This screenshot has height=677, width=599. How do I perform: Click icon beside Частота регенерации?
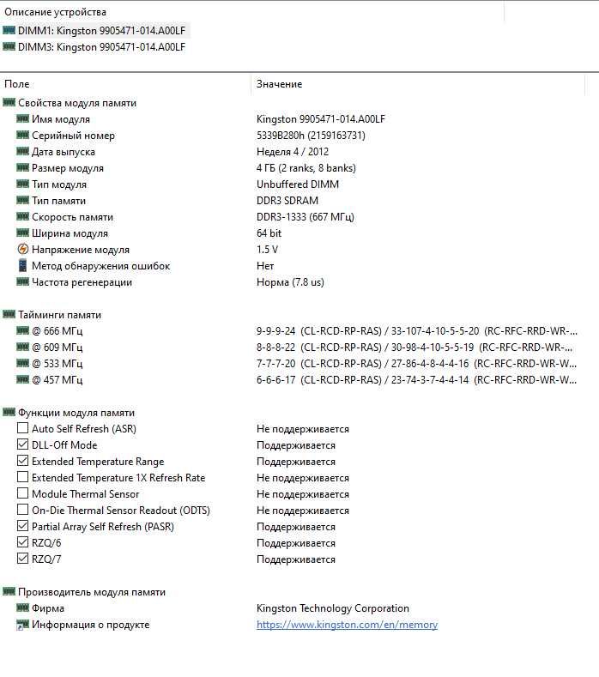coord(22,281)
